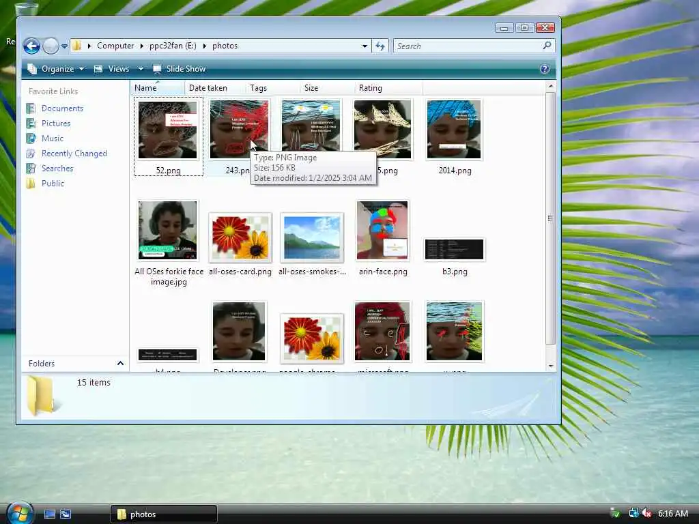Sort by the Size column header

pyautogui.click(x=327, y=88)
